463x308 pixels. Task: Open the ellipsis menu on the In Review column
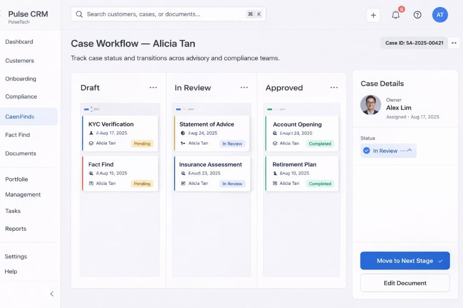[x=244, y=87]
